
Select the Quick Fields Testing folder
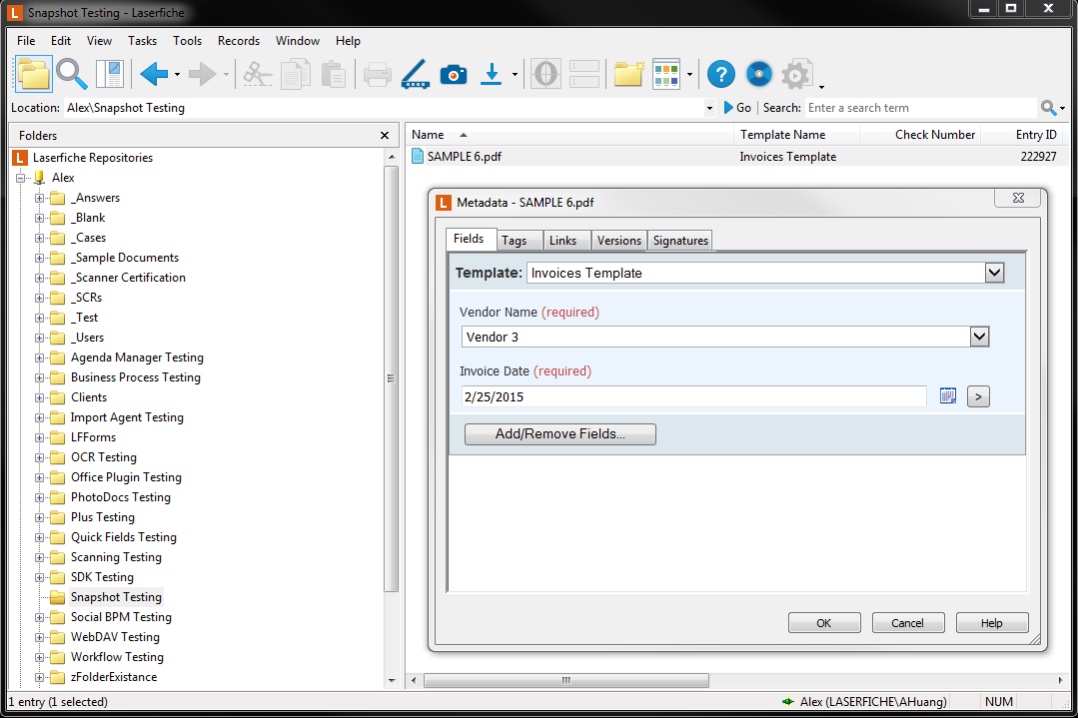[x=124, y=537]
